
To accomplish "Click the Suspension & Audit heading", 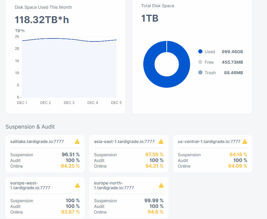I will coord(30,127).
